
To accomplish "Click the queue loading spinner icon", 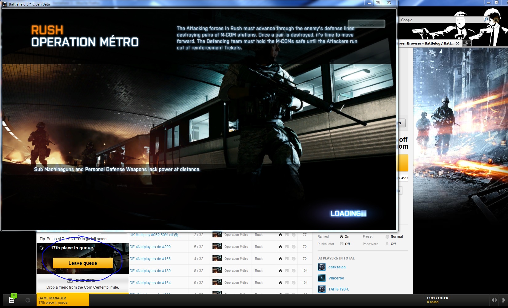I will [42, 248].
